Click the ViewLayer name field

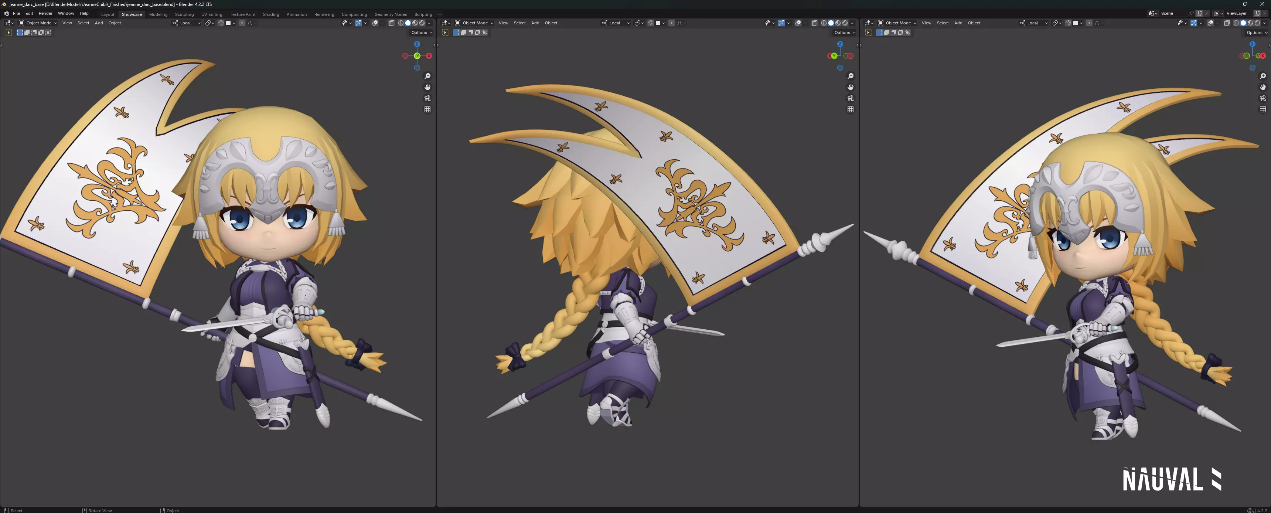point(1238,13)
